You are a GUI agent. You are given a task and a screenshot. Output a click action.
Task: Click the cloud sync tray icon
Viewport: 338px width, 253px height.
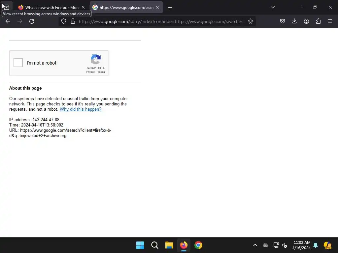266,245
